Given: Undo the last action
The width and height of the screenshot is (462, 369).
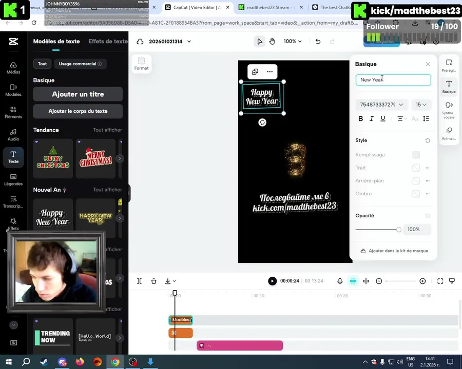Looking at the screenshot, I should coord(318,42).
